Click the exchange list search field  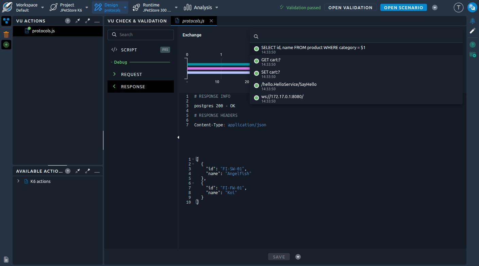pyautogui.click(x=356, y=36)
